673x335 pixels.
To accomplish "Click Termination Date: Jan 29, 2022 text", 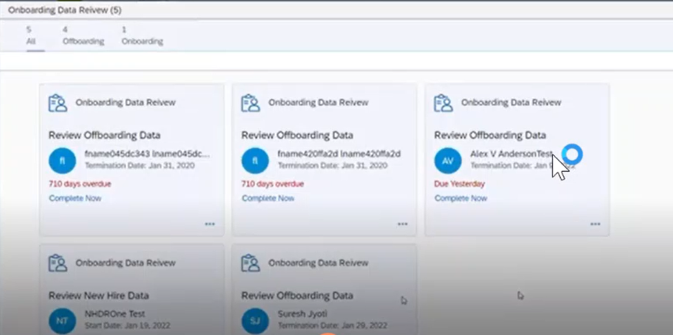I will tap(332, 325).
